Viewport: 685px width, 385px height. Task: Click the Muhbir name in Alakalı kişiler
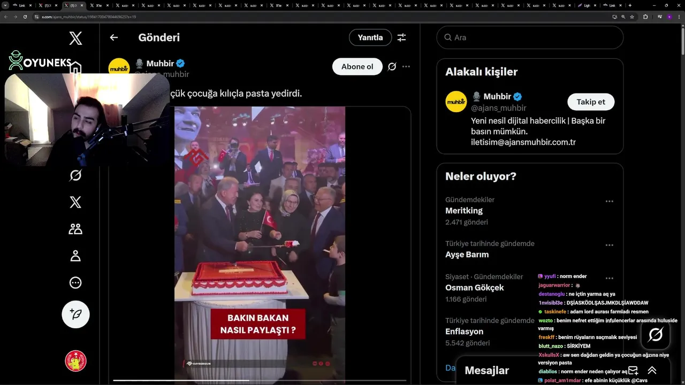tap(497, 96)
